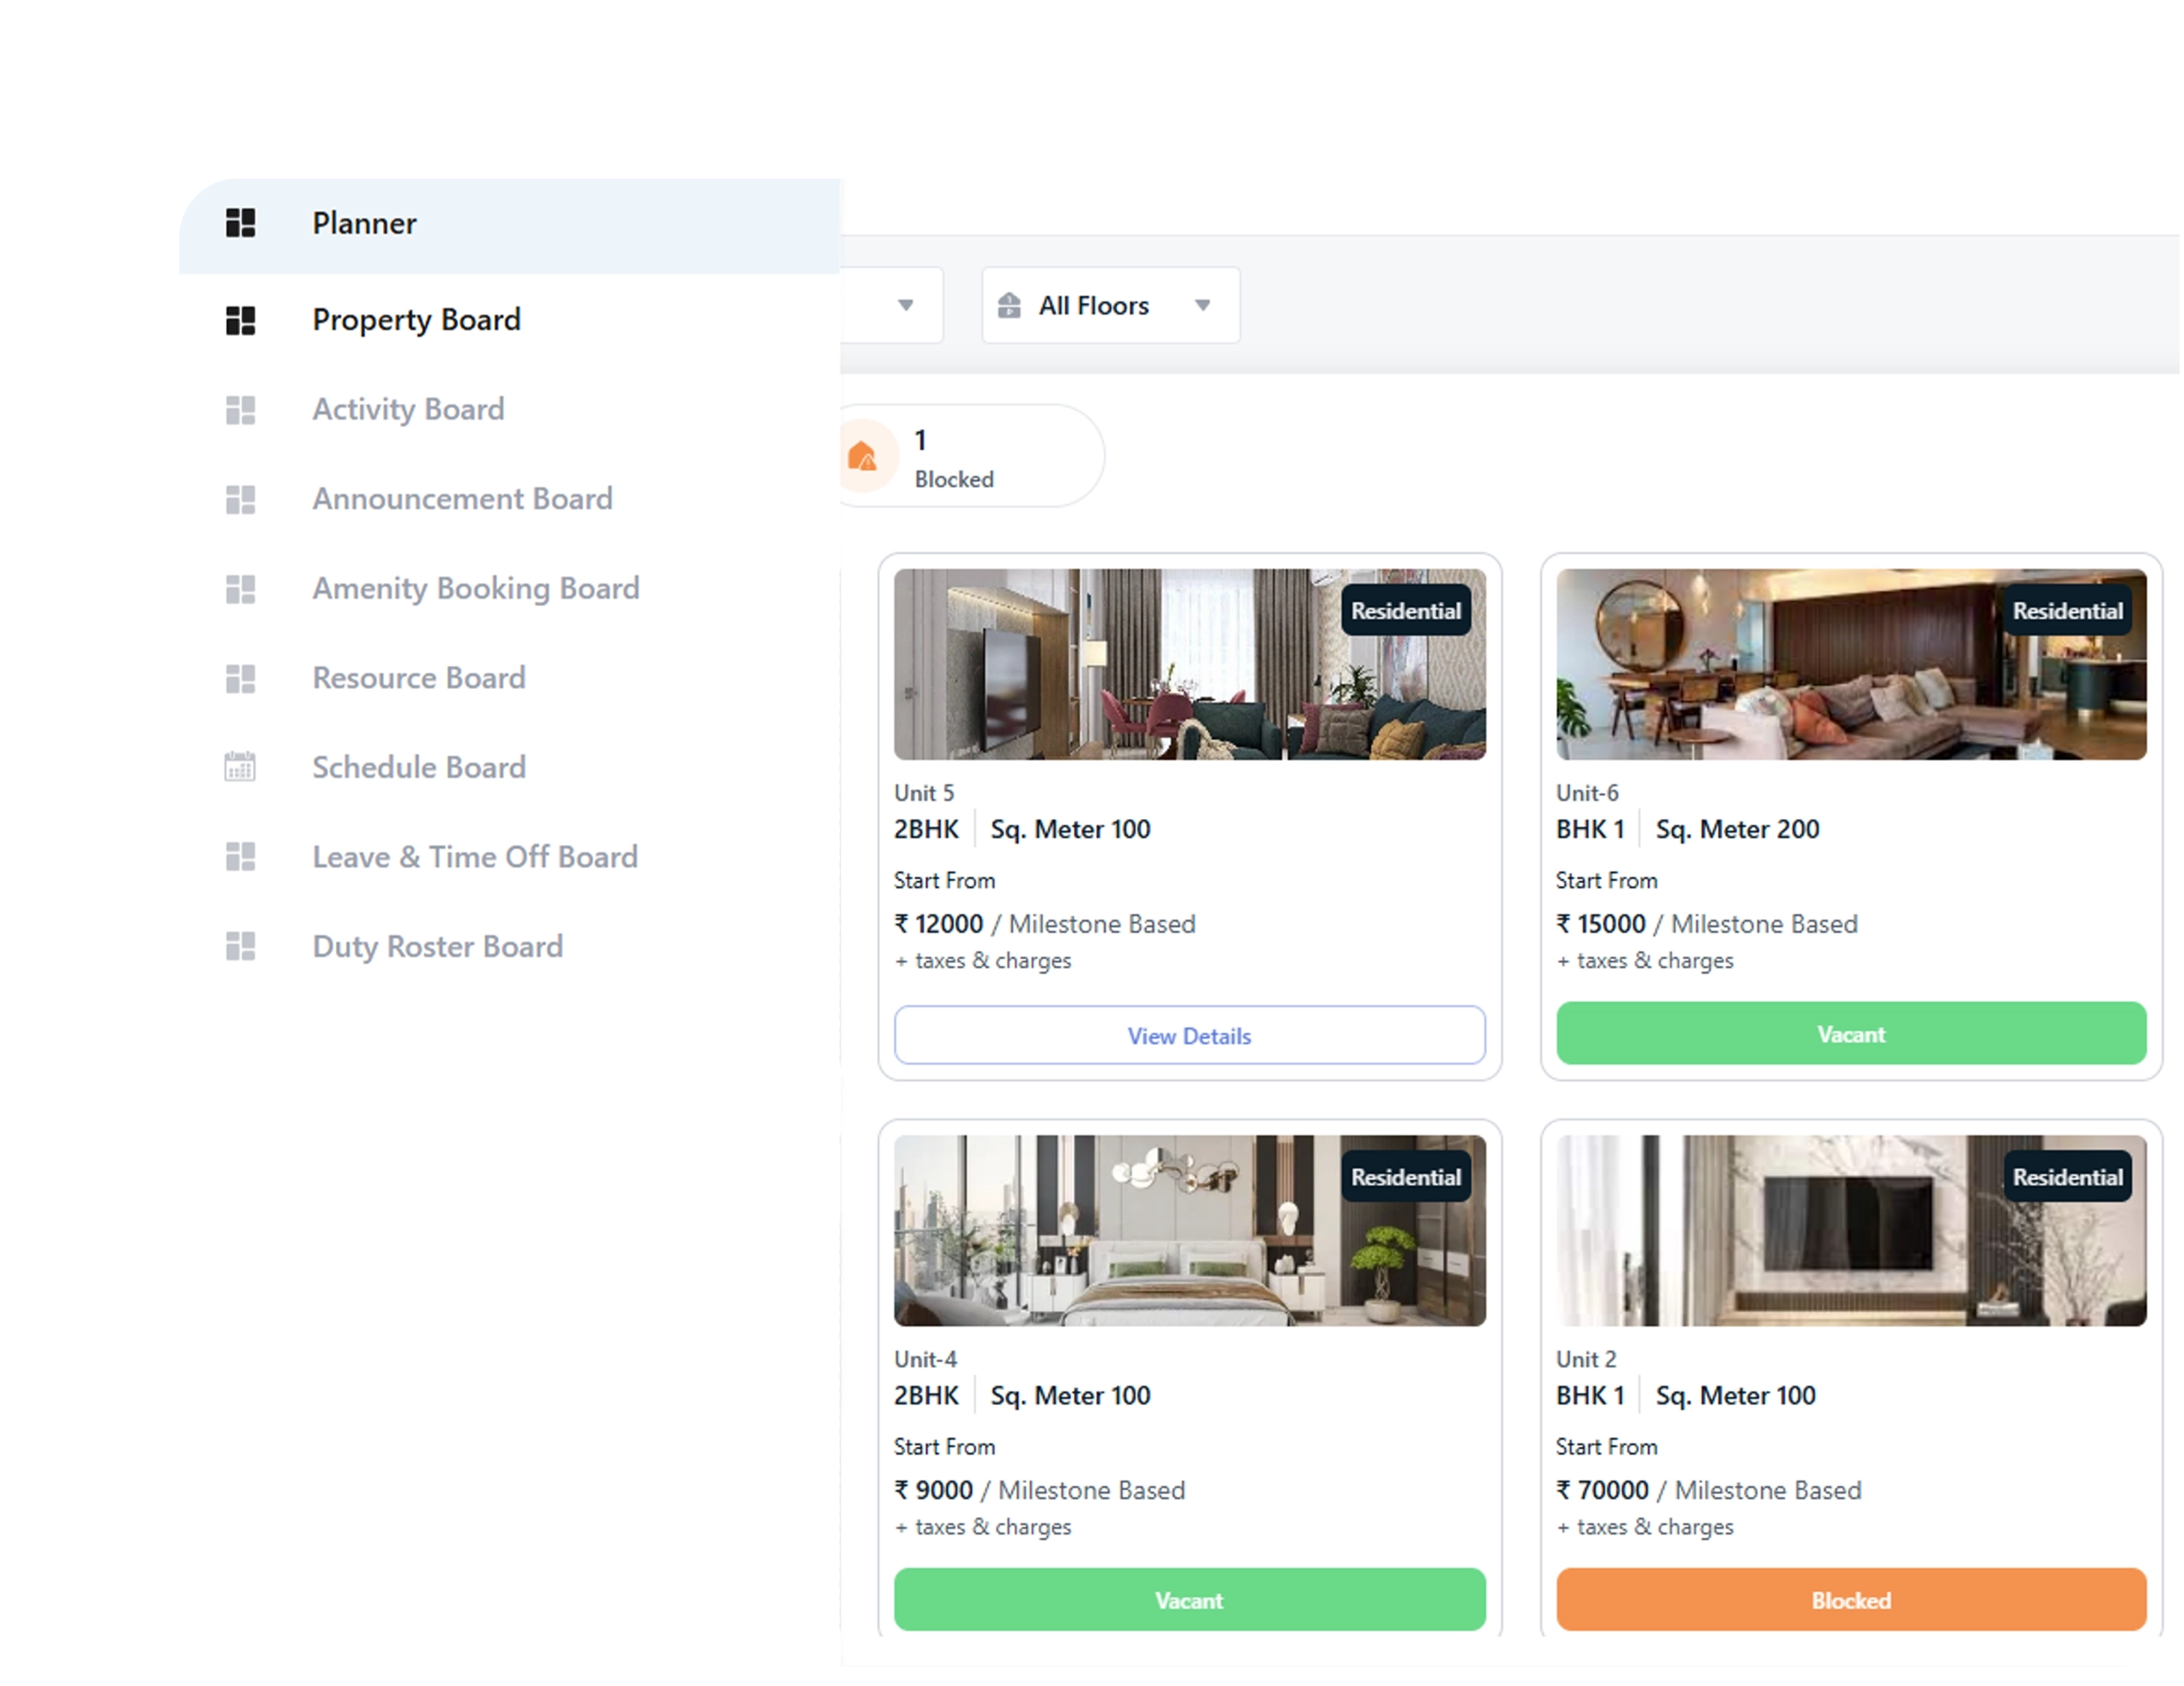Click the Residential badge on Unit-4
Screen dimensions: 2184x1686
1405,1176
